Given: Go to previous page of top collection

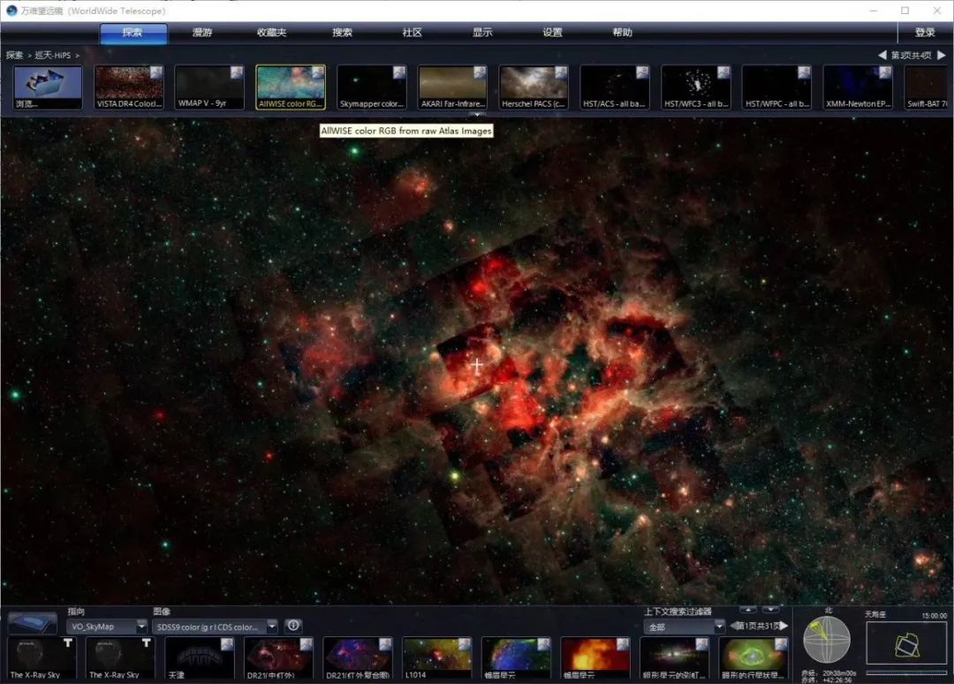Looking at the screenshot, I should point(882,56).
